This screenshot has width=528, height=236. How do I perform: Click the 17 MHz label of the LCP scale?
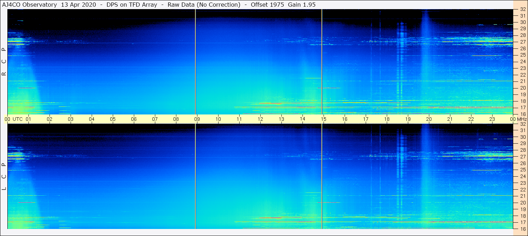tap(522, 222)
